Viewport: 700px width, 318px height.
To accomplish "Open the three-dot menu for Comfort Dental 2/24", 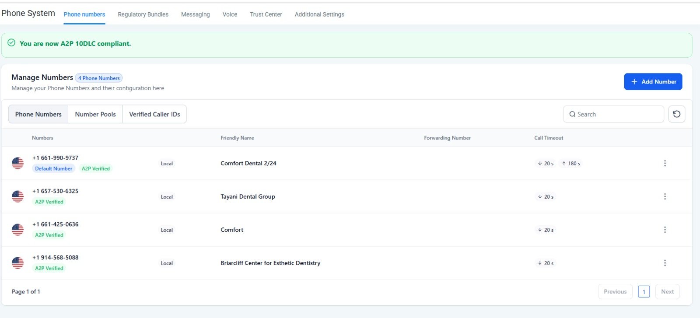I will point(665,163).
